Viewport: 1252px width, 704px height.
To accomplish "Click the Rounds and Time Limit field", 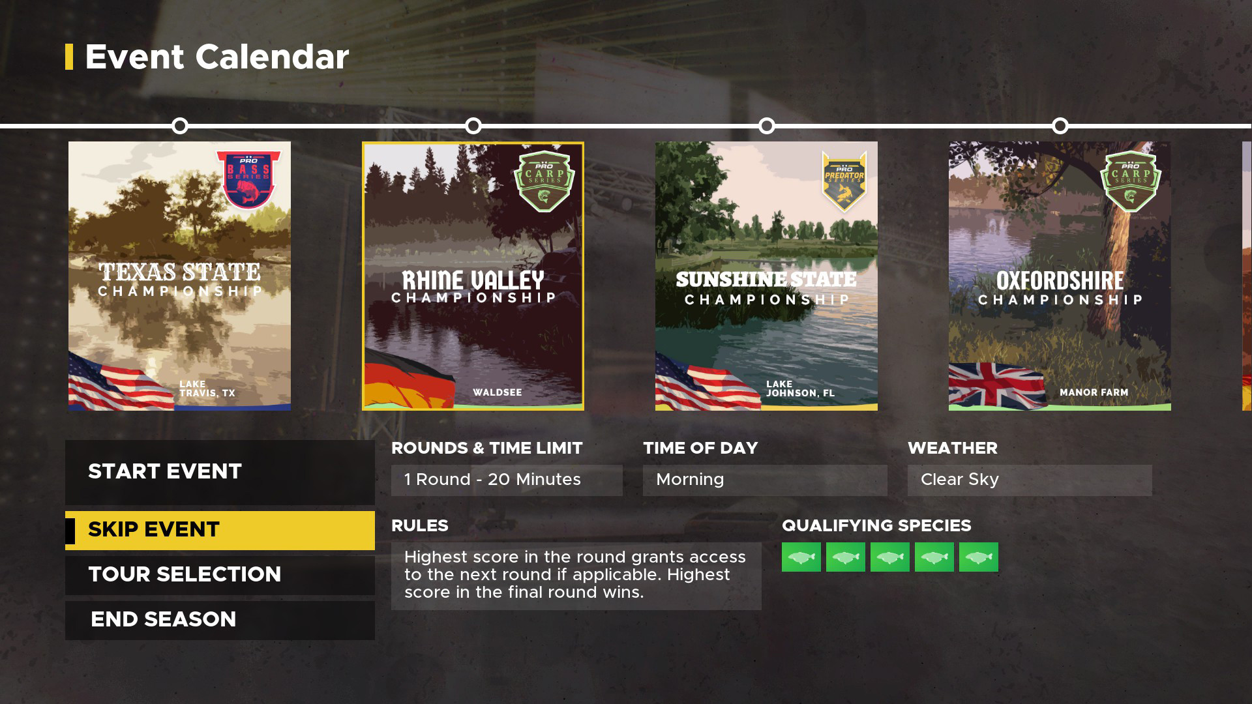I will 507,479.
